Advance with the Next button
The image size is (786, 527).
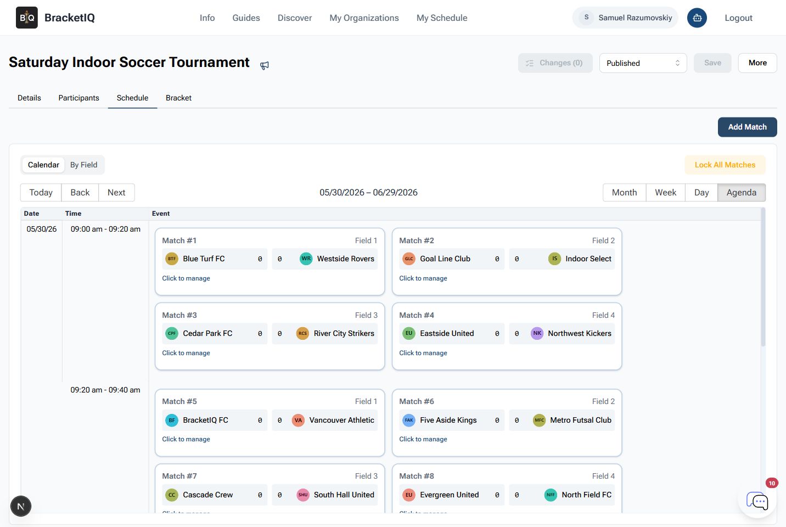(116, 193)
